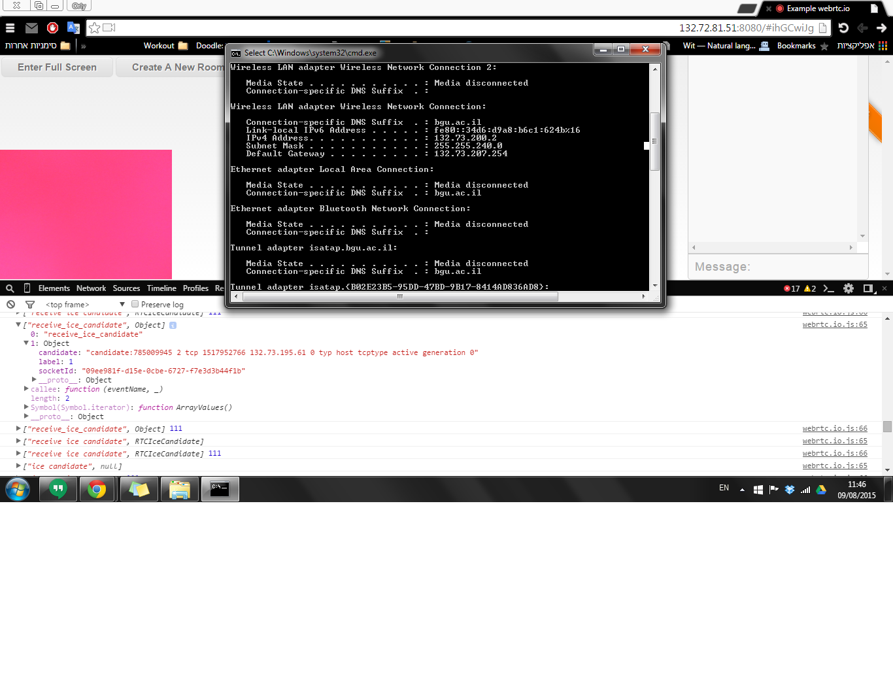
Task: Open the Windows Start orb
Action: 18,489
